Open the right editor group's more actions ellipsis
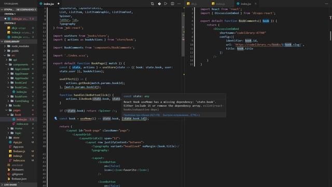332x187 pixels. 326,4
